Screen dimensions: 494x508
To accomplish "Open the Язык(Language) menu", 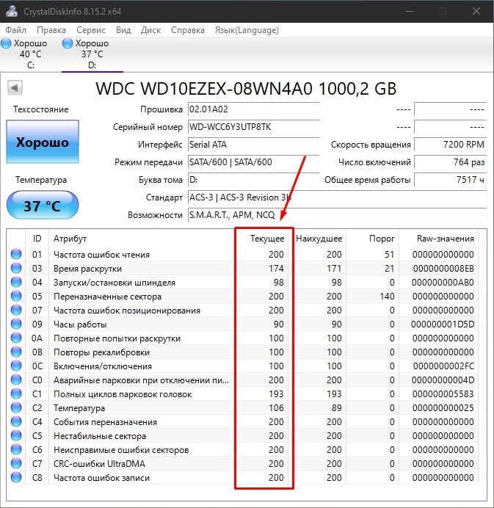I will click(x=247, y=30).
